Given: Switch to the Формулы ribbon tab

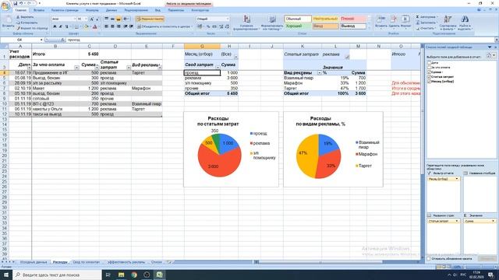Looking at the screenshot, I should coord(92,10).
